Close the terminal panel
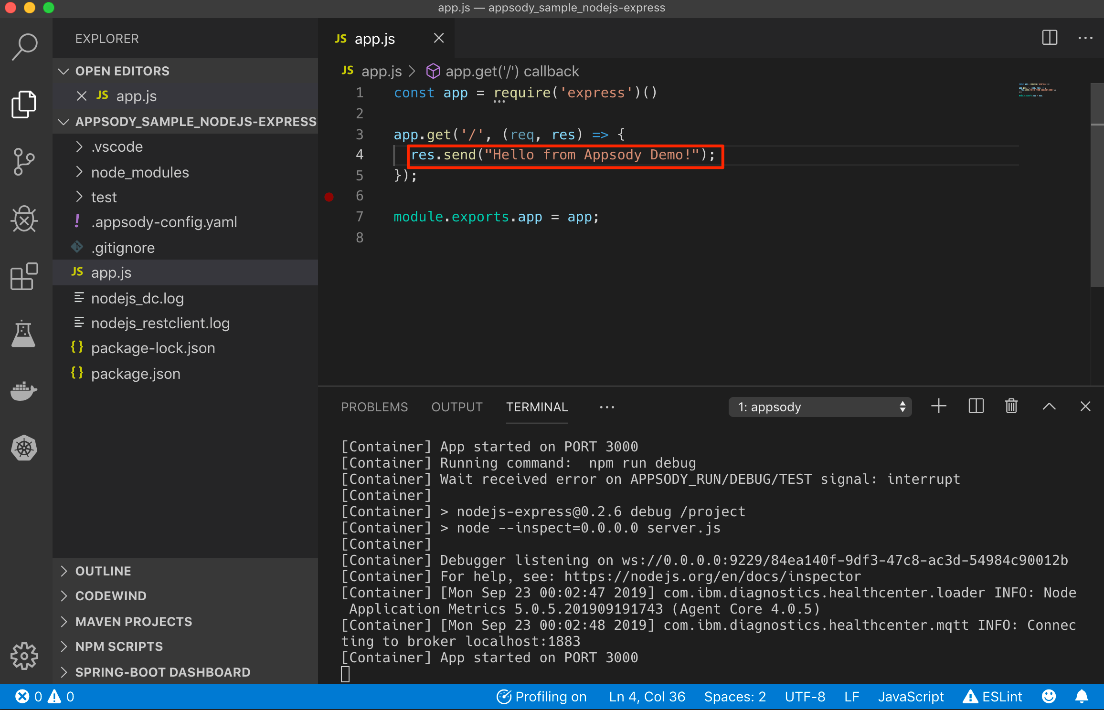The image size is (1104, 710). pyautogui.click(x=1085, y=407)
